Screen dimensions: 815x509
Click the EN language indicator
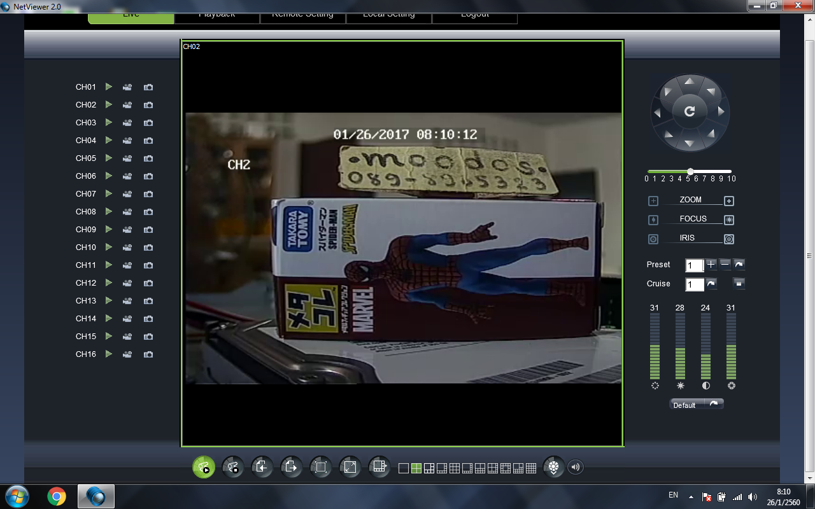673,495
